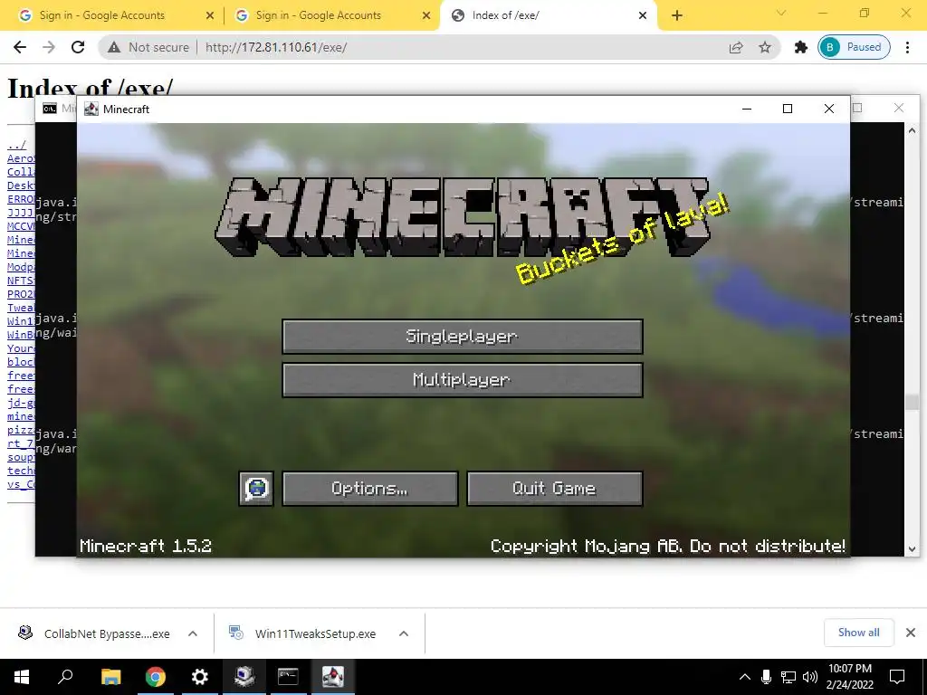Open Chrome from the taskbar
Image resolution: width=927 pixels, height=695 pixels.
[x=155, y=677]
